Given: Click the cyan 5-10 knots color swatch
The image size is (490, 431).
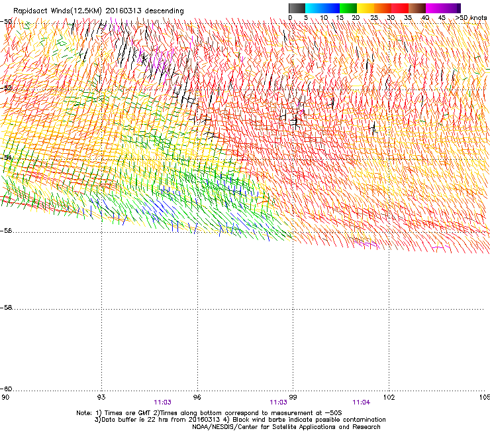Looking at the screenshot, I should (314, 8).
